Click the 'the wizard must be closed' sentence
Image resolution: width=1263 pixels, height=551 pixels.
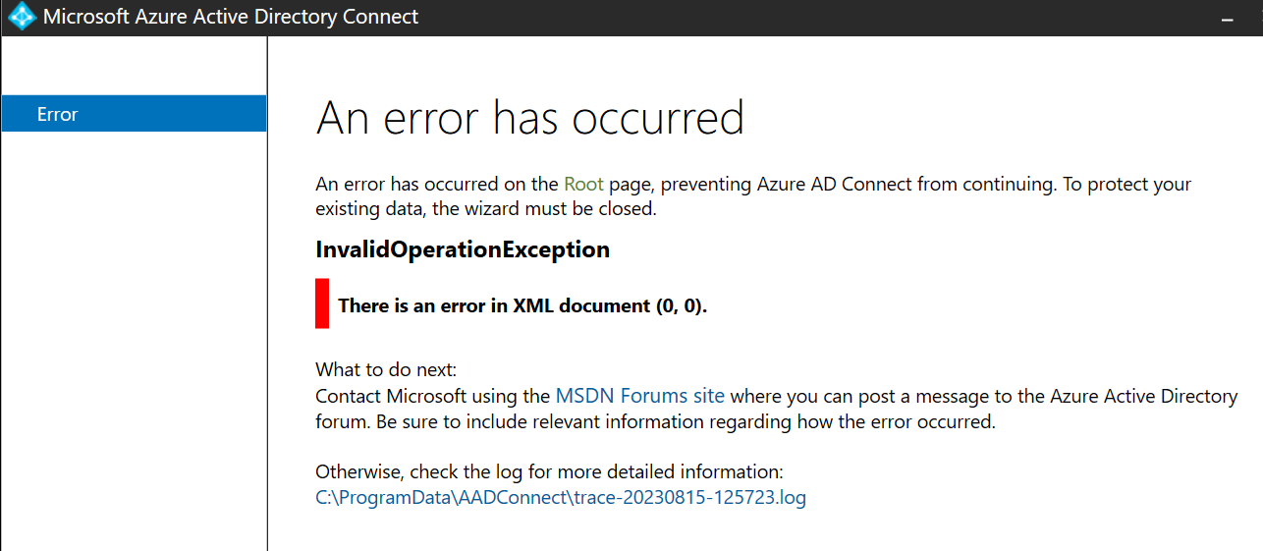tap(553, 209)
